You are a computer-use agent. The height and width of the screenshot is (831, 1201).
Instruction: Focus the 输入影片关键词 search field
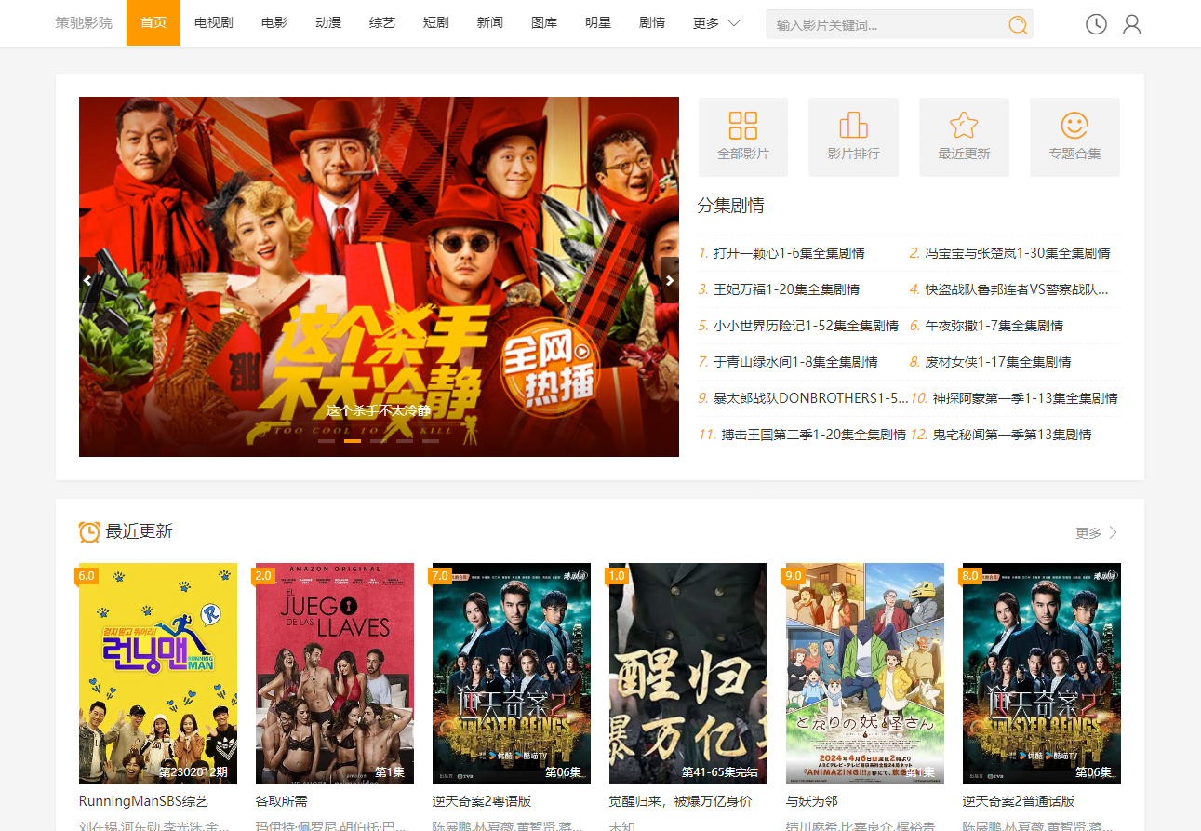pos(888,24)
